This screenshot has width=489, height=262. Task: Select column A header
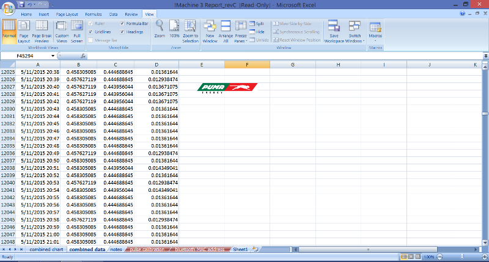pyautogui.click(x=38, y=65)
